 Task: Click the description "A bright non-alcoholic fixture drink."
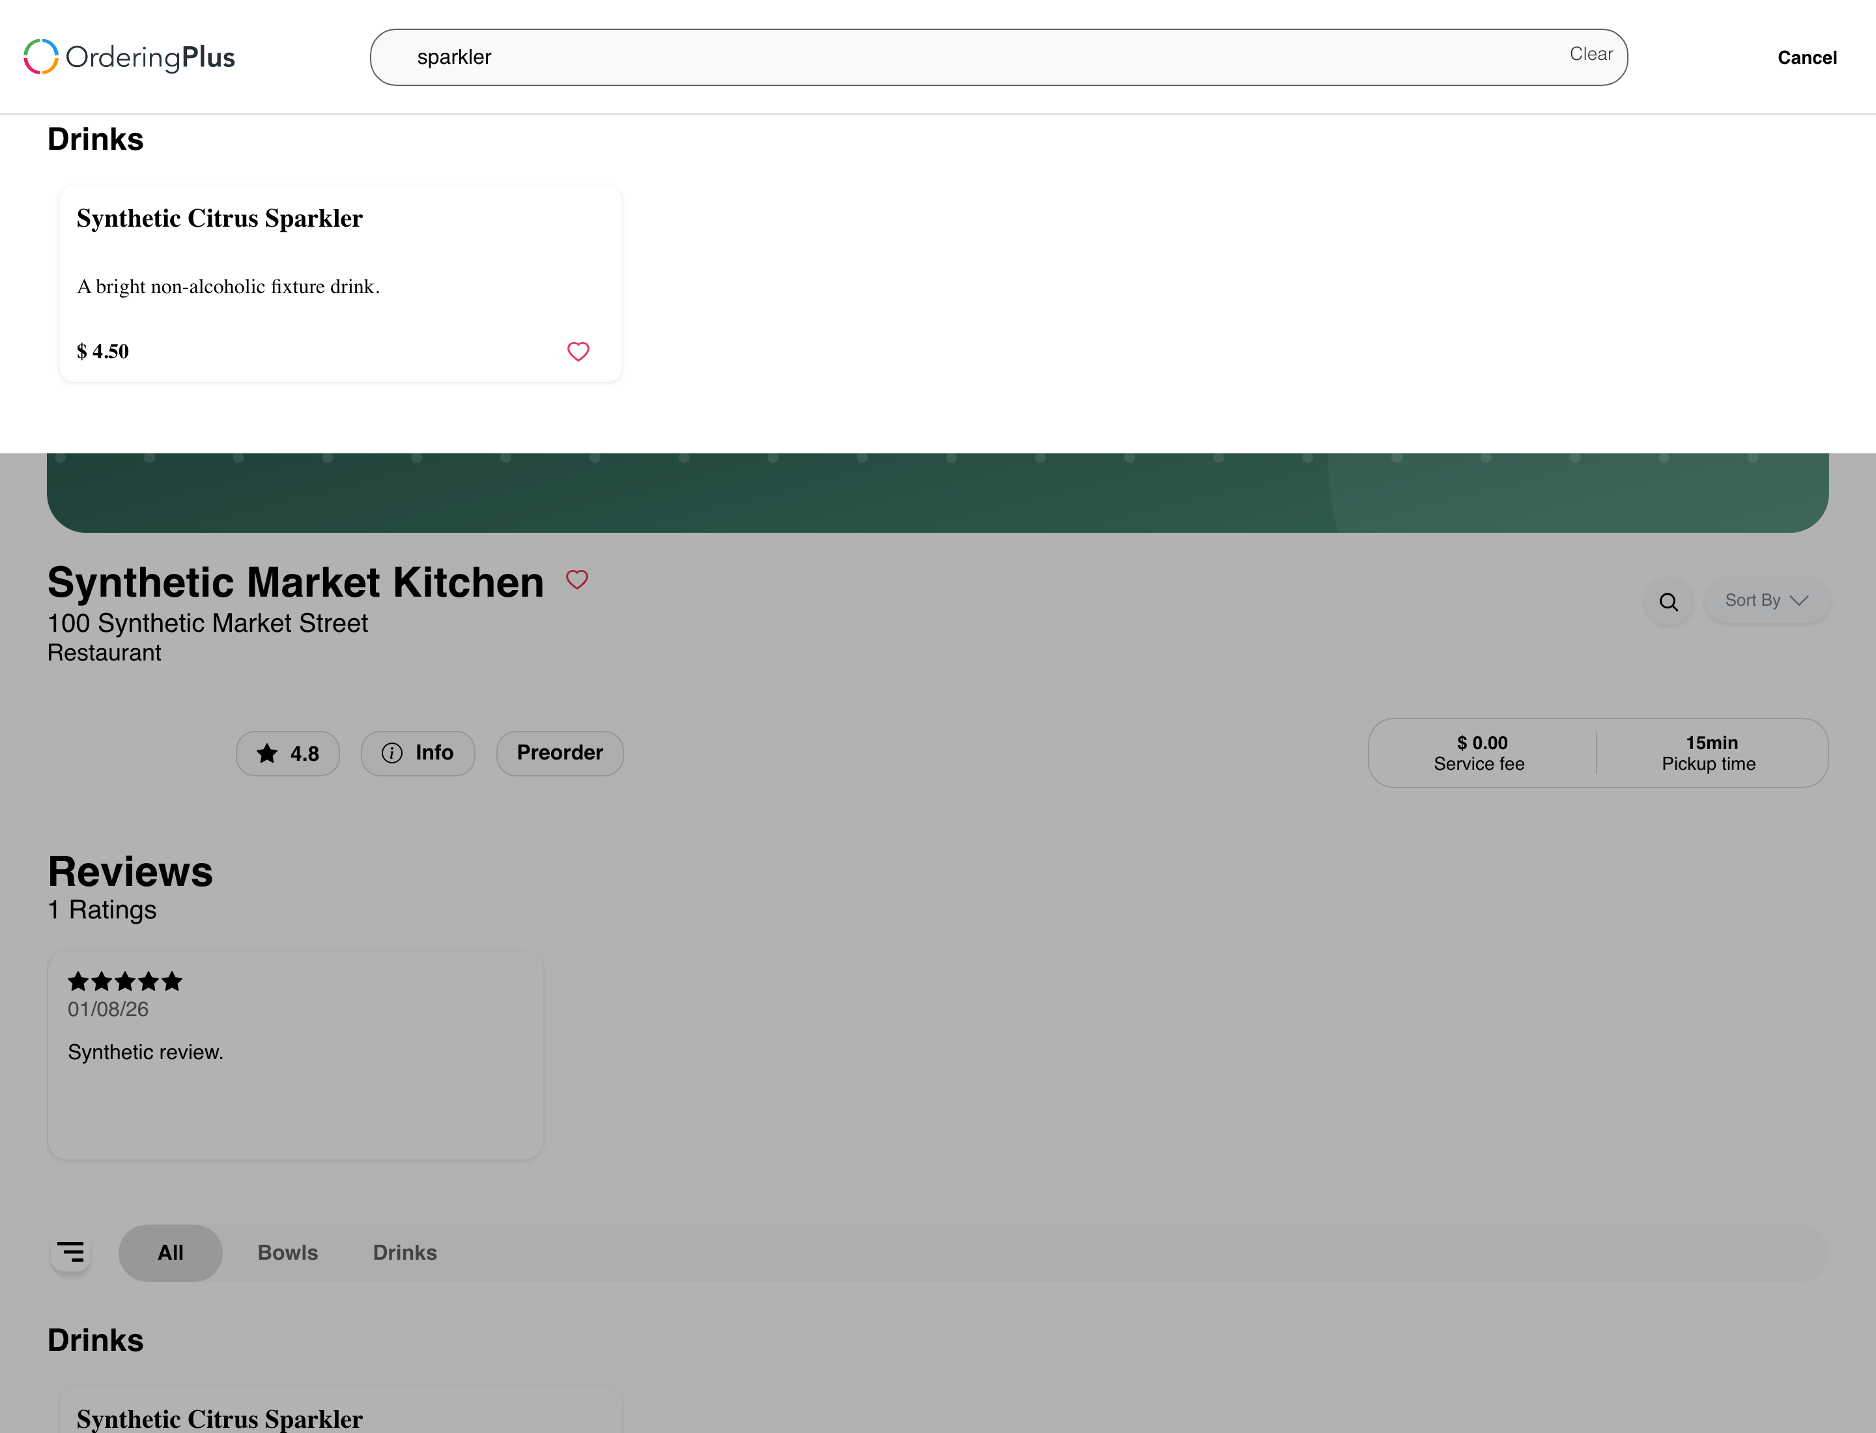pyautogui.click(x=228, y=287)
